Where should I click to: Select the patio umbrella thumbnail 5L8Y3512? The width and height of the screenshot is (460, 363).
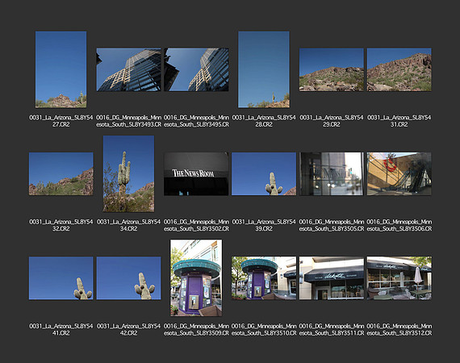coord(399,278)
